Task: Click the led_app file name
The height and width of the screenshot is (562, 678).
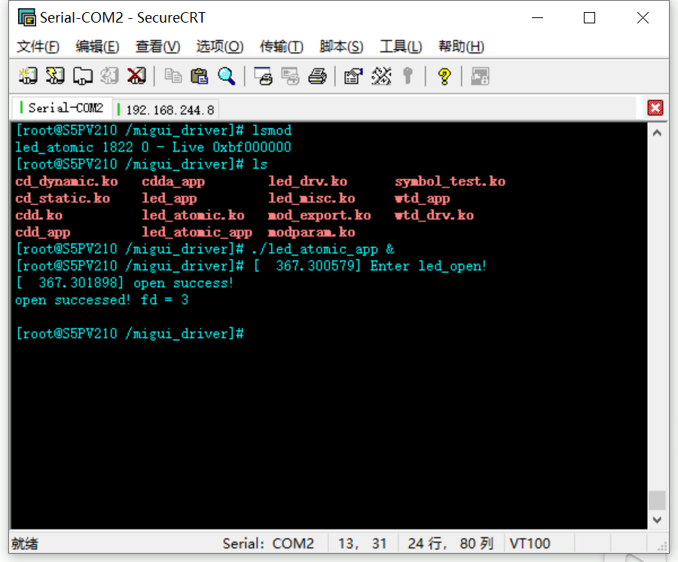Action: click(169, 198)
